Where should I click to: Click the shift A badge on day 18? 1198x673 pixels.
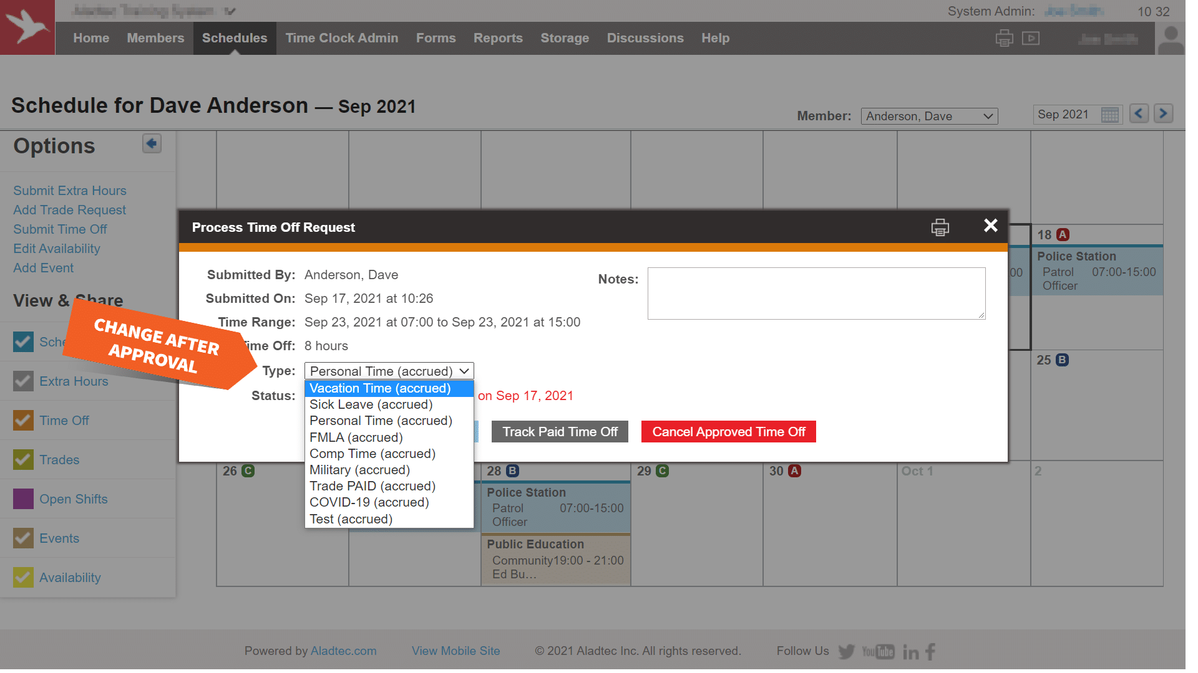click(1063, 235)
